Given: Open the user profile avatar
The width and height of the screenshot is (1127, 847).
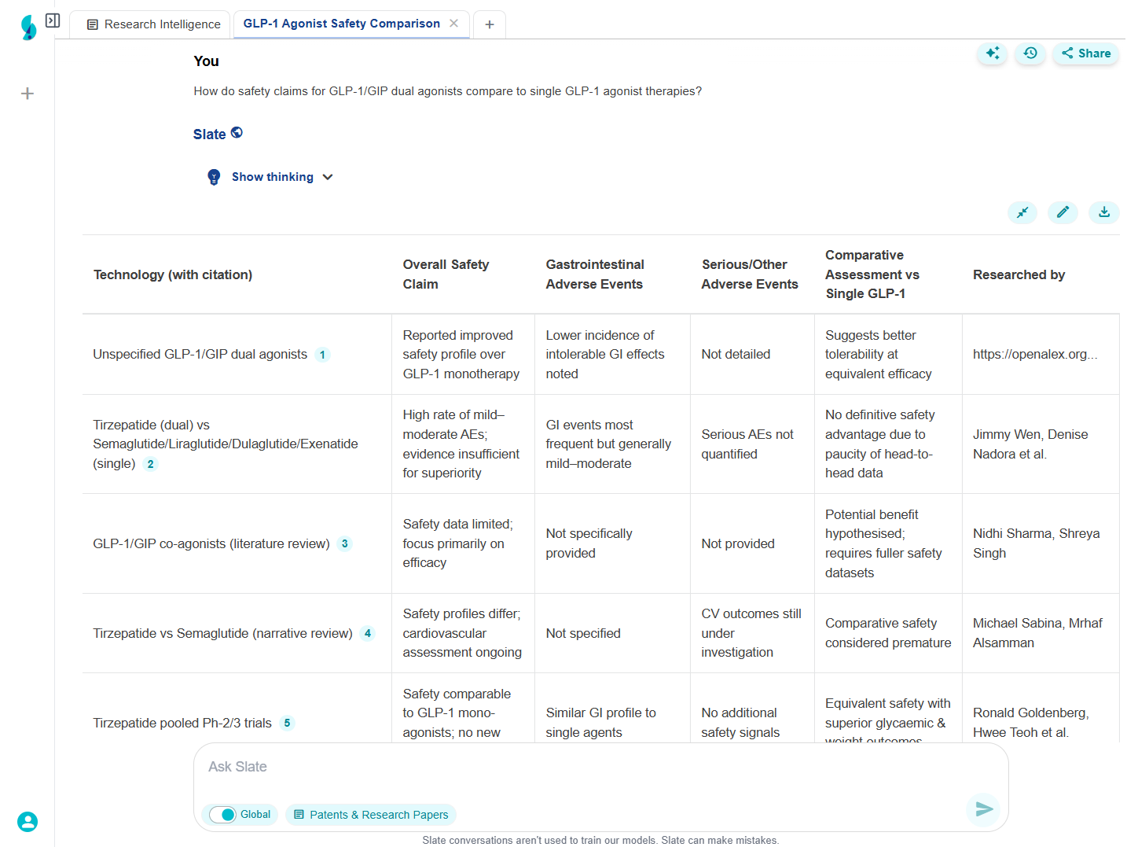Looking at the screenshot, I should tap(28, 822).
